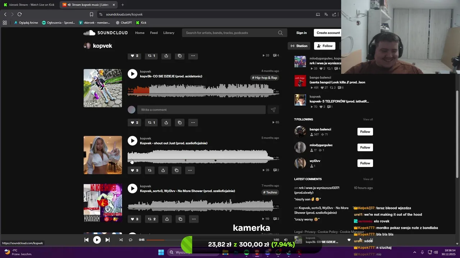
Task: Start the kopvek Station
Action: tap(299, 46)
